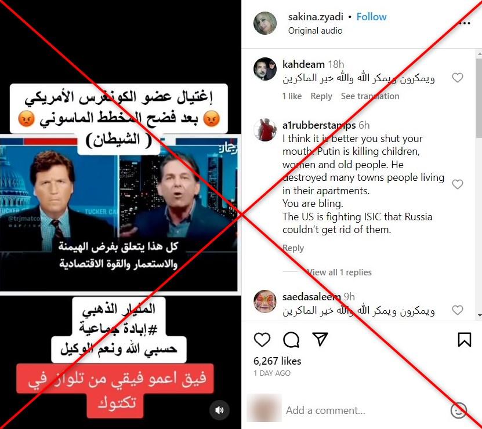This screenshot has height=429, width=482.
Task: Like saedasaleem's comment with heart
Action: [x=458, y=310]
